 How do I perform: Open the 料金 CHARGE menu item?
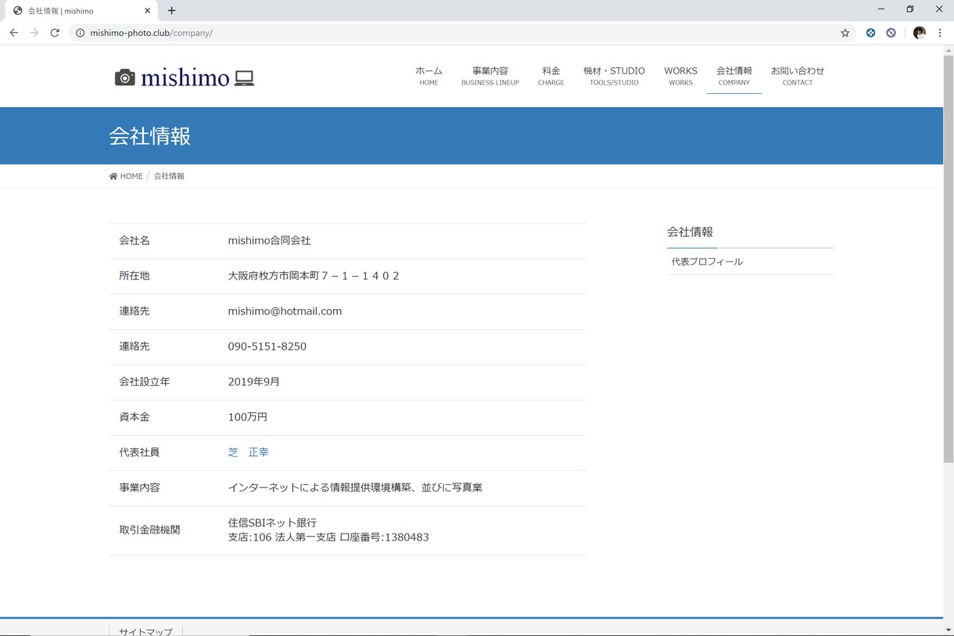[x=551, y=76]
